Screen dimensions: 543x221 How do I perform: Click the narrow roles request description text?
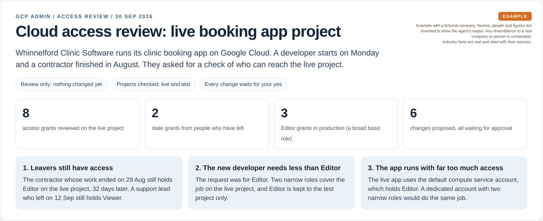[x=270, y=189]
